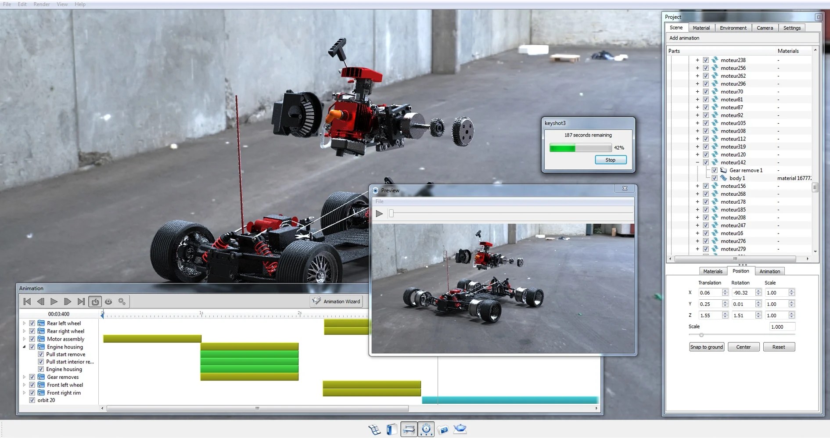Viewport: 830px width, 438px height.
Task: Click Add animation in Scene panel
Action: pyautogui.click(x=684, y=38)
